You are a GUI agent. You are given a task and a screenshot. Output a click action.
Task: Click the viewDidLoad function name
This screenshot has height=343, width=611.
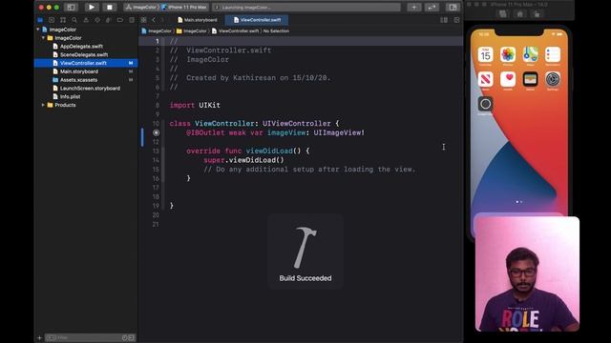click(x=269, y=151)
